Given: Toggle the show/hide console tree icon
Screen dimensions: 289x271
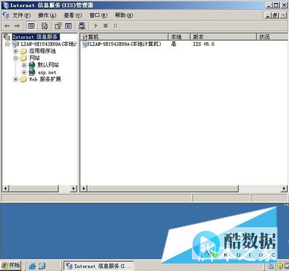Looking at the screenshot, I should 31,26.
